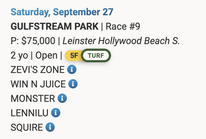Select the yellow 5F distance badge

(74, 56)
